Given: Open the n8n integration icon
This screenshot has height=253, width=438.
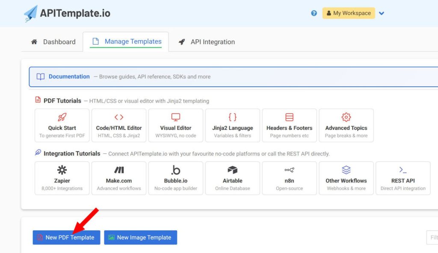Looking at the screenshot, I should [x=290, y=170].
